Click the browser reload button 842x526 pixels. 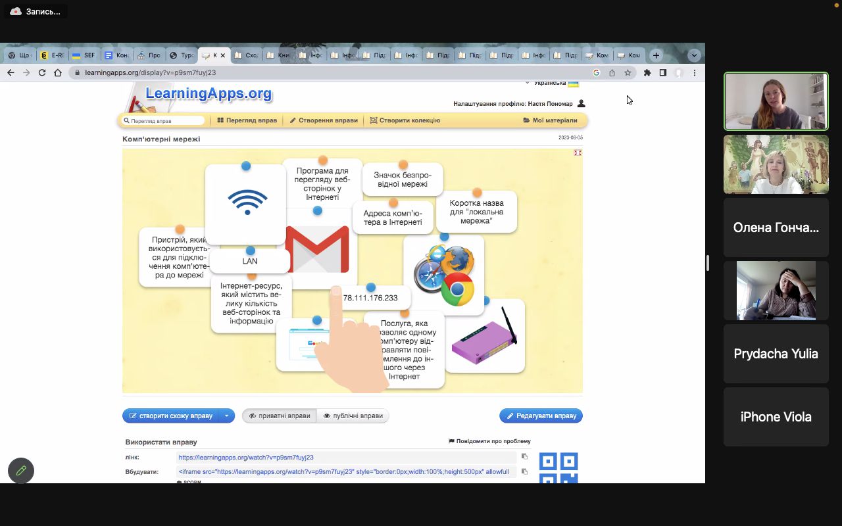pyautogui.click(x=42, y=73)
